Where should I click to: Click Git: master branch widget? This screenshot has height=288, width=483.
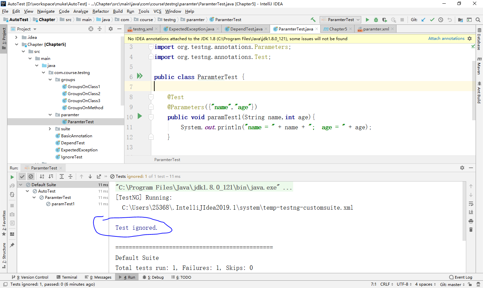(452, 284)
